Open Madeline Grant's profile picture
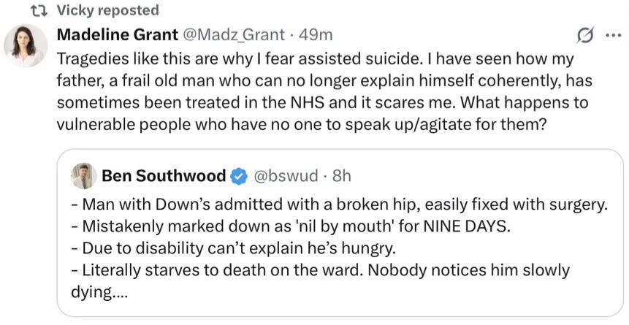Viewport: 629px width, 325px height. click(x=26, y=45)
